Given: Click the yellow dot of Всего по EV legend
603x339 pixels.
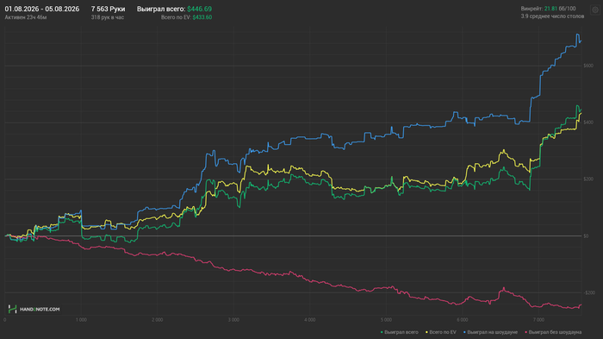Looking at the screenshot, I should point(427,332).
